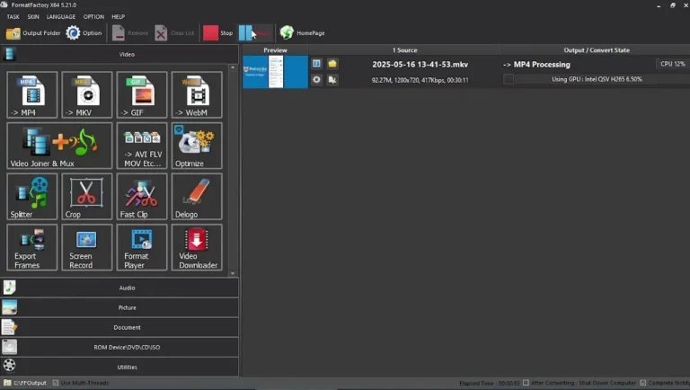Click the Preview column header
The image size is (690, 390).
pyautogui.click(x=275, y=50)
